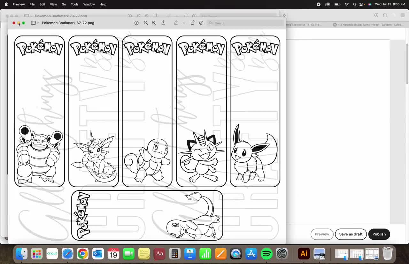Open Finder from the Dock

coord(21,253)
